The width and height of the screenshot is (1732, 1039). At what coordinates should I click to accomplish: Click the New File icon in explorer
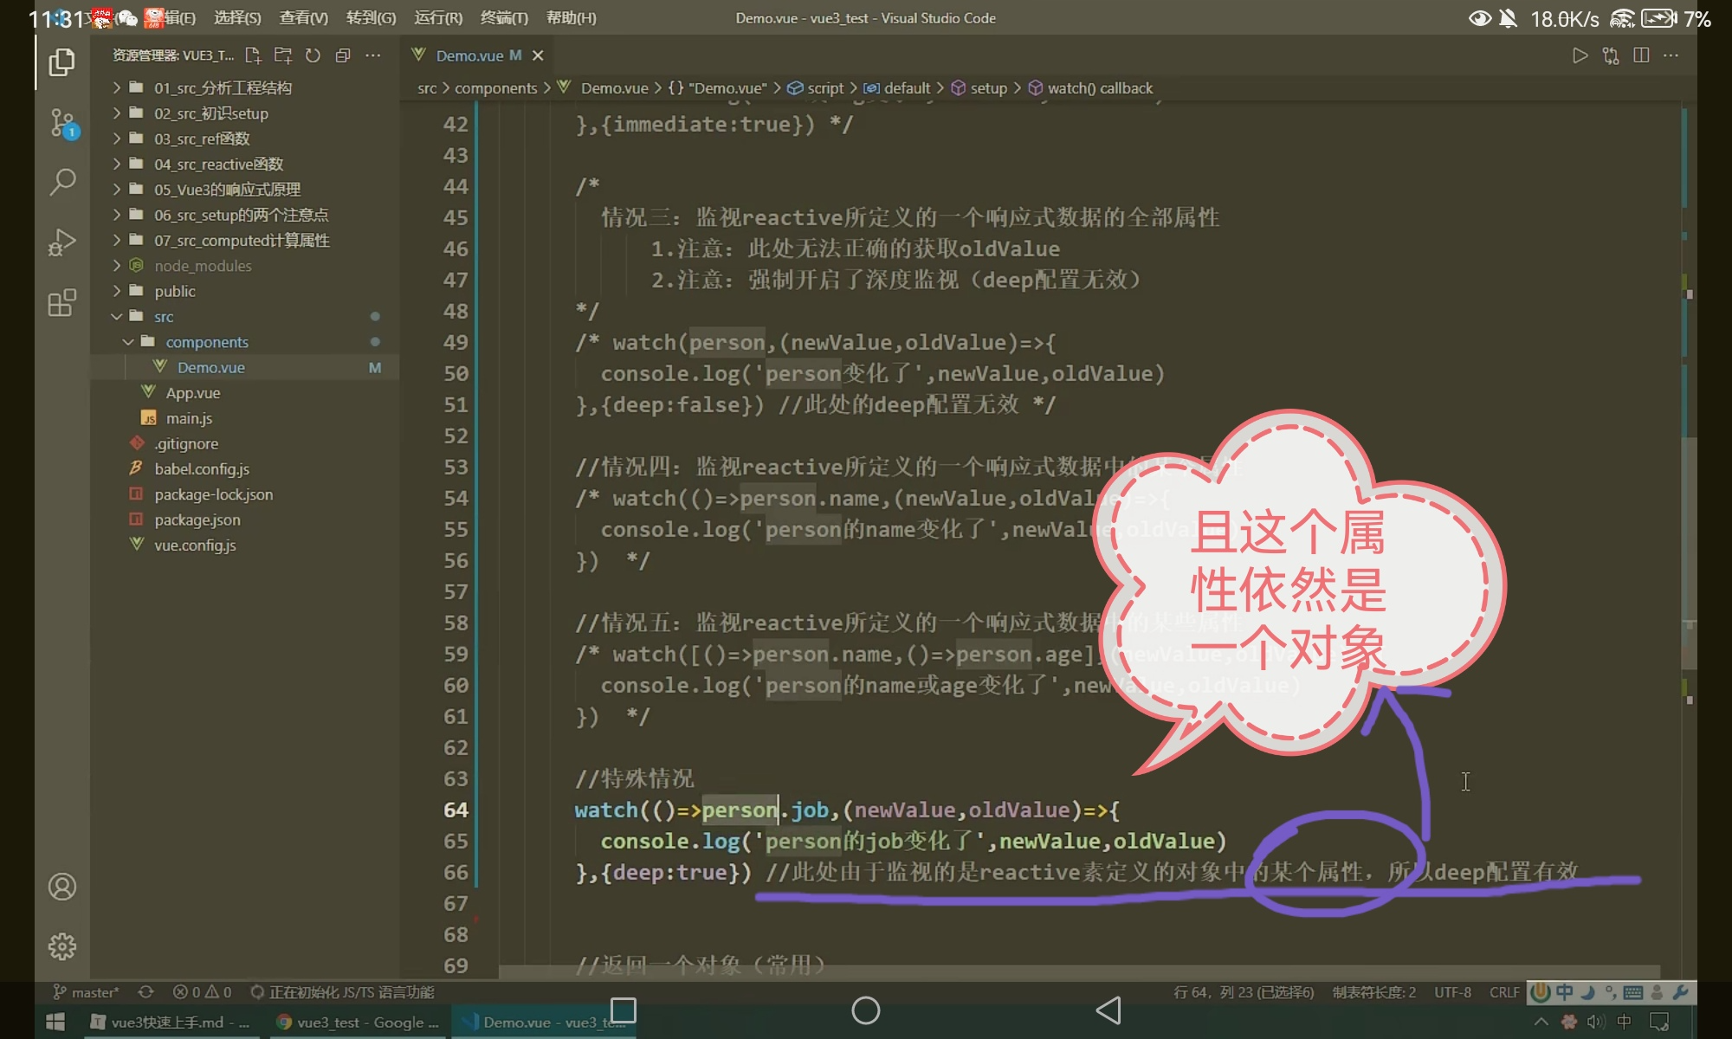click(x=253, y=55)
